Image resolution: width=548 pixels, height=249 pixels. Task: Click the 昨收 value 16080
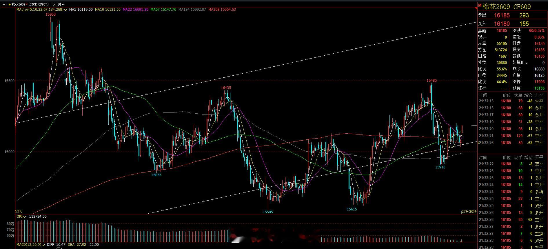tap(540, 69)
